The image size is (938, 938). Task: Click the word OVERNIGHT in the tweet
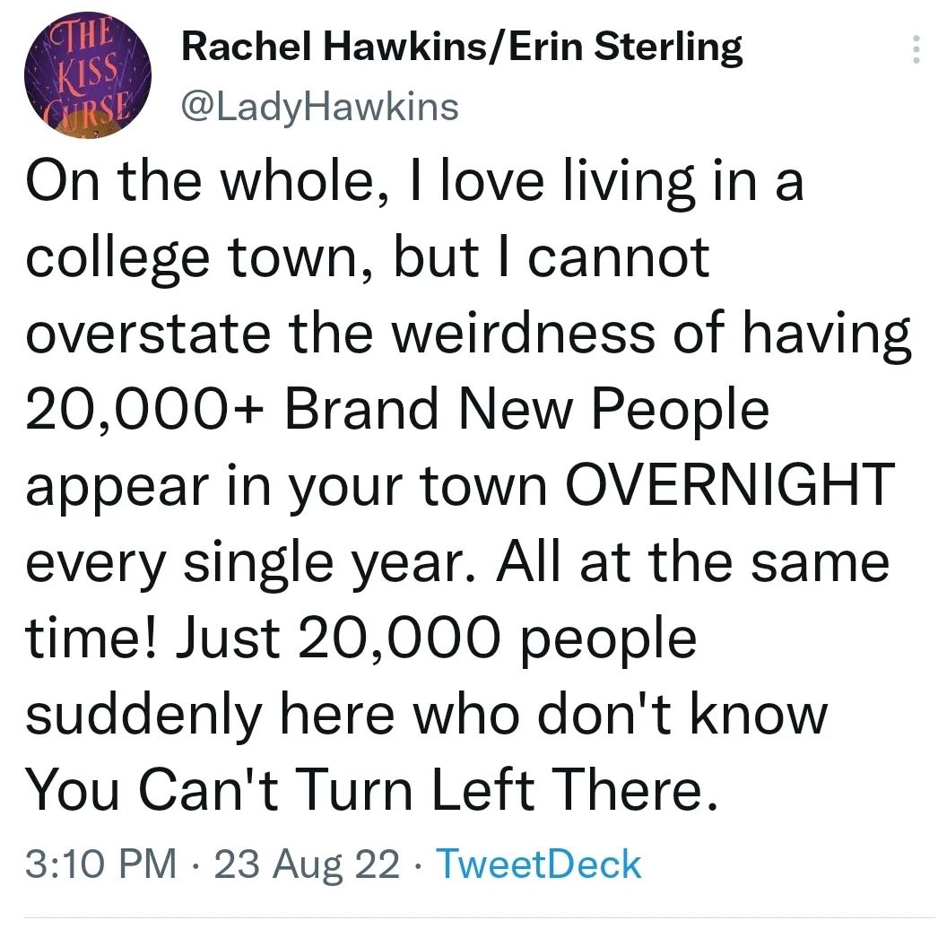pyautogui.click(x=732, y=484)
